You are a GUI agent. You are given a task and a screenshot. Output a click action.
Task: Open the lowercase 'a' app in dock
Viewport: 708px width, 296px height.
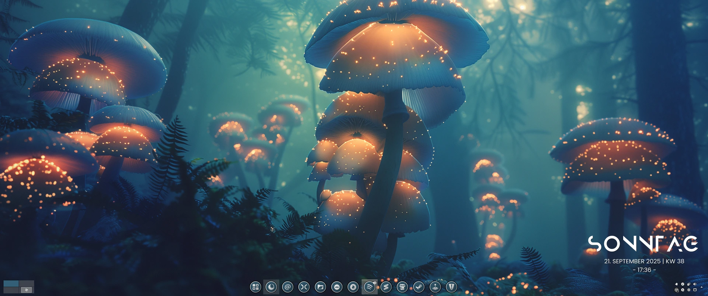coord(353,287)
